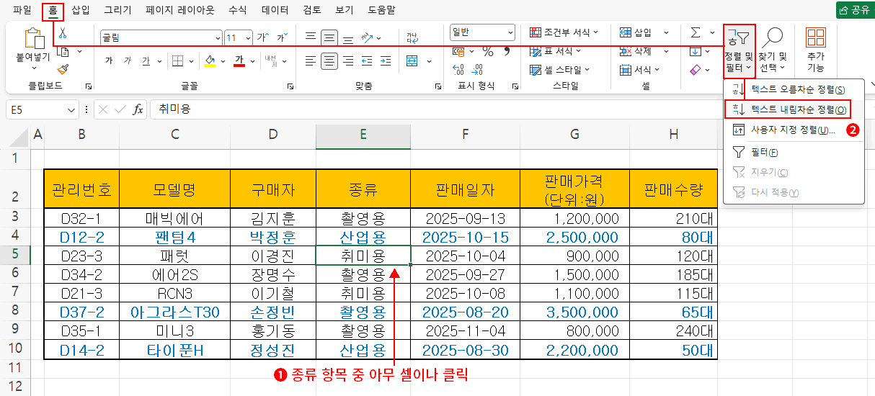Click decrease decimal icon
The height and width of the screenshot is (396, 875).
pyautogui.click(x=477, y=70)
